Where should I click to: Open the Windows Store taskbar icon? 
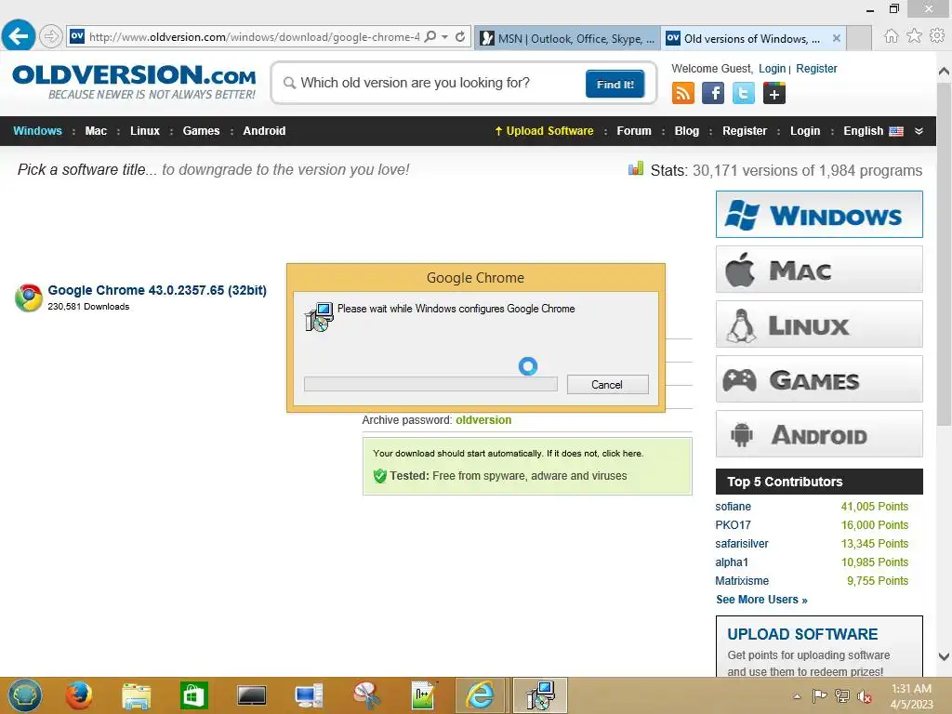point(194,695)
